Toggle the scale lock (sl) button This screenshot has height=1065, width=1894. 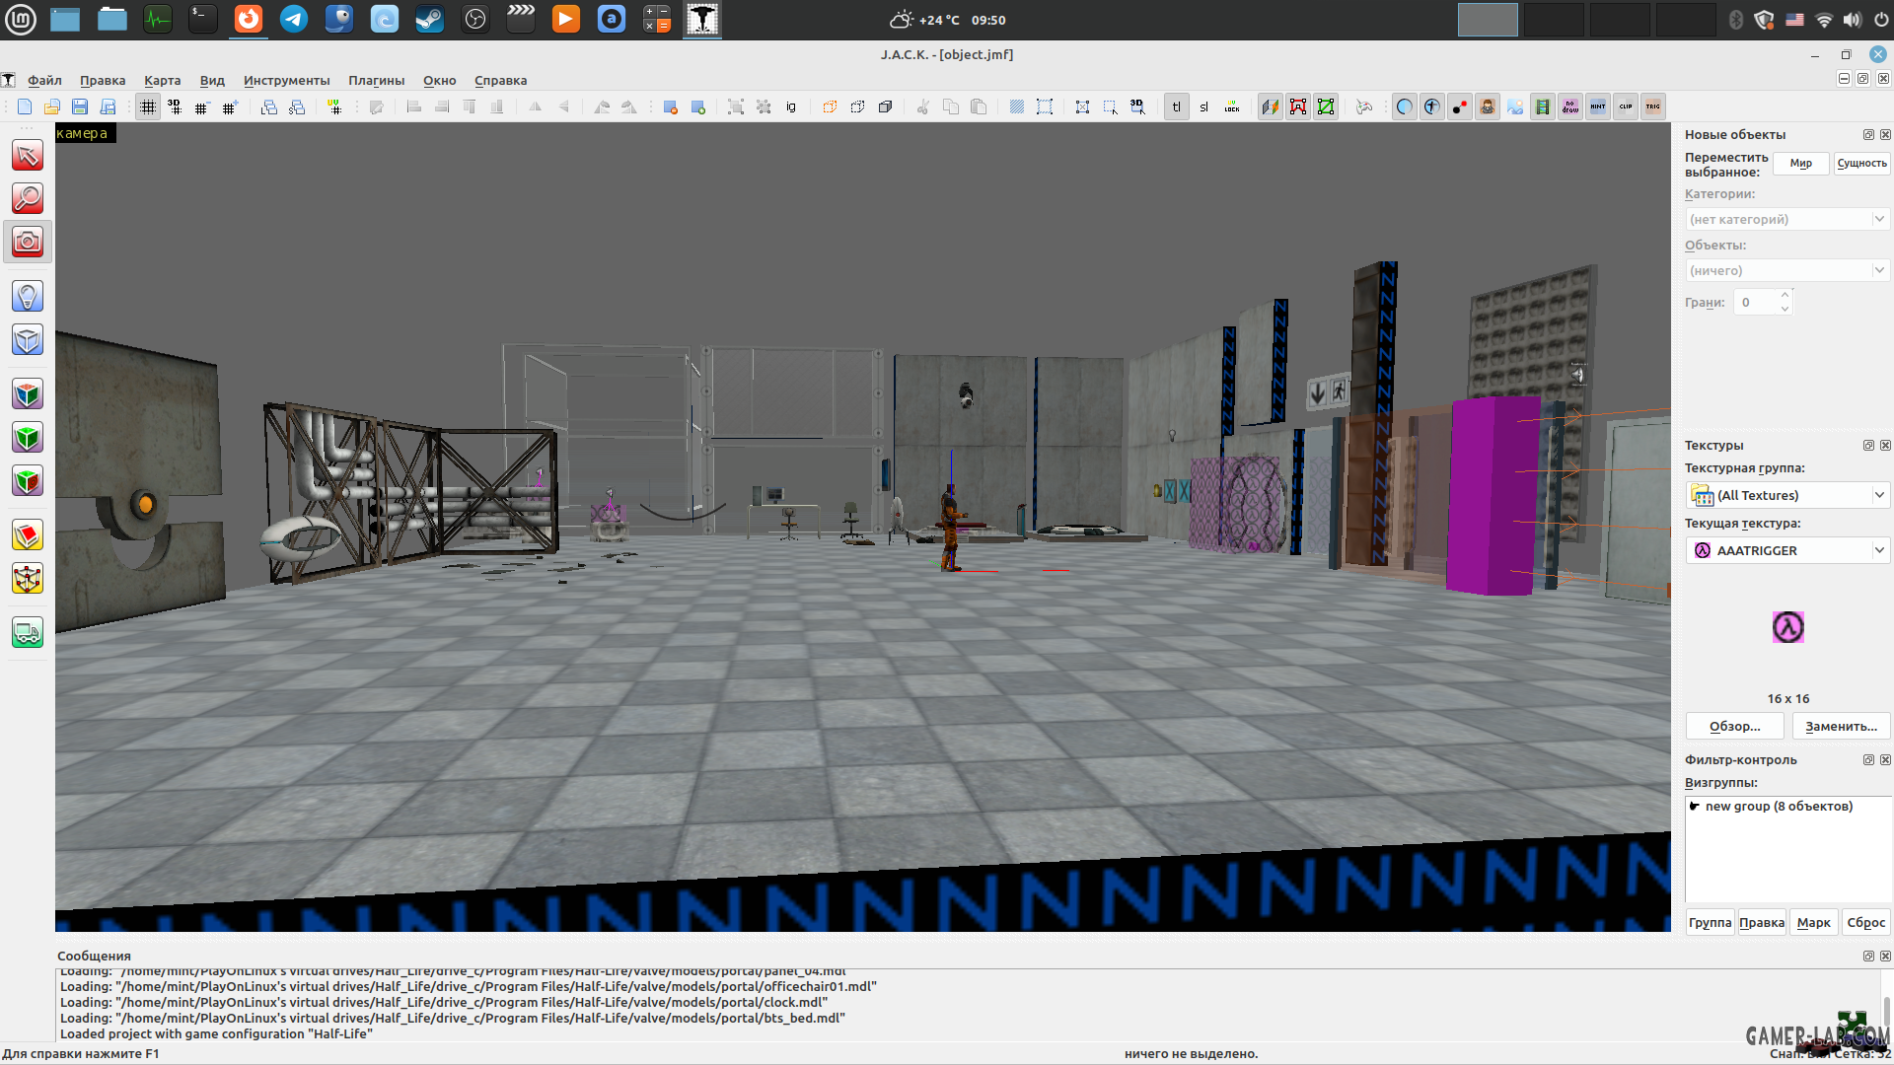(x=1203, y=107)
